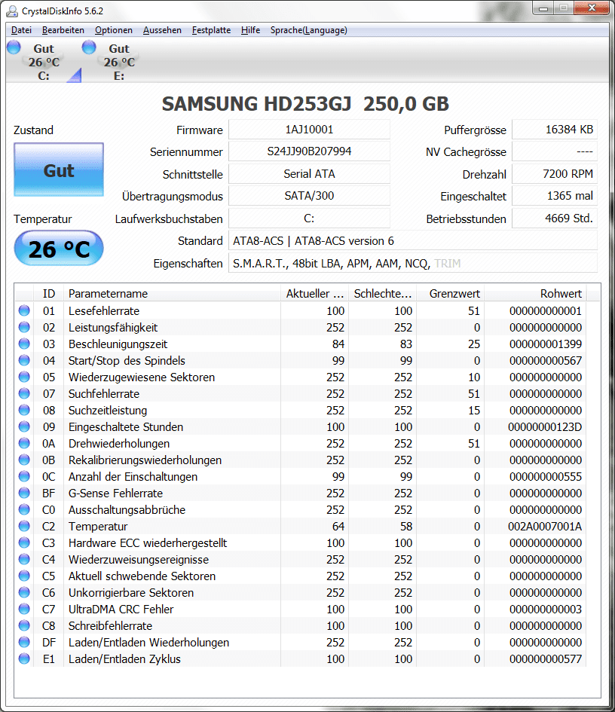Click the status orb for Ausschaltungsabbrüche
615x712 pixels.
[x=24, y=509]
